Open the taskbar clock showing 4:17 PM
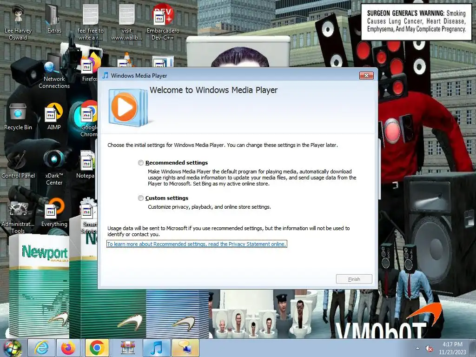This screenshot has height=357, width=476. 452,348
